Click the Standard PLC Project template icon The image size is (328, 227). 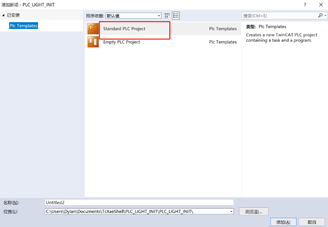click(x=93, y=29)
